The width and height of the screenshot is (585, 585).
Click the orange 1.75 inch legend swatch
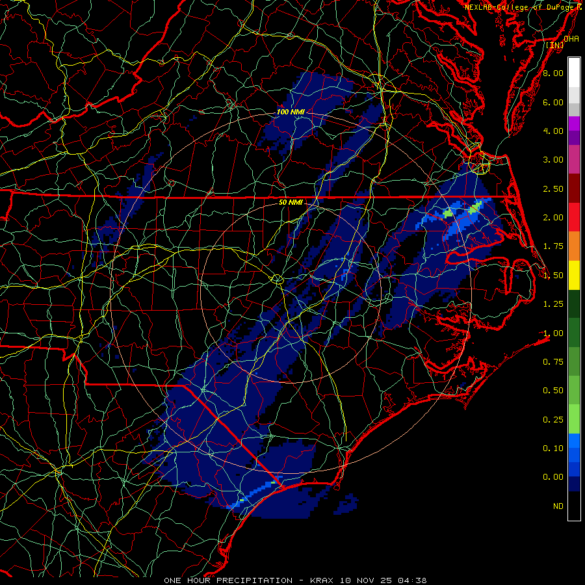tap(574, 246)
